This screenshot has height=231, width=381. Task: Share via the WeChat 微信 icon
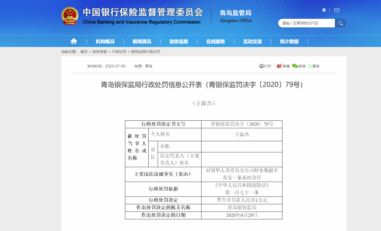click(x=295, y=66)
